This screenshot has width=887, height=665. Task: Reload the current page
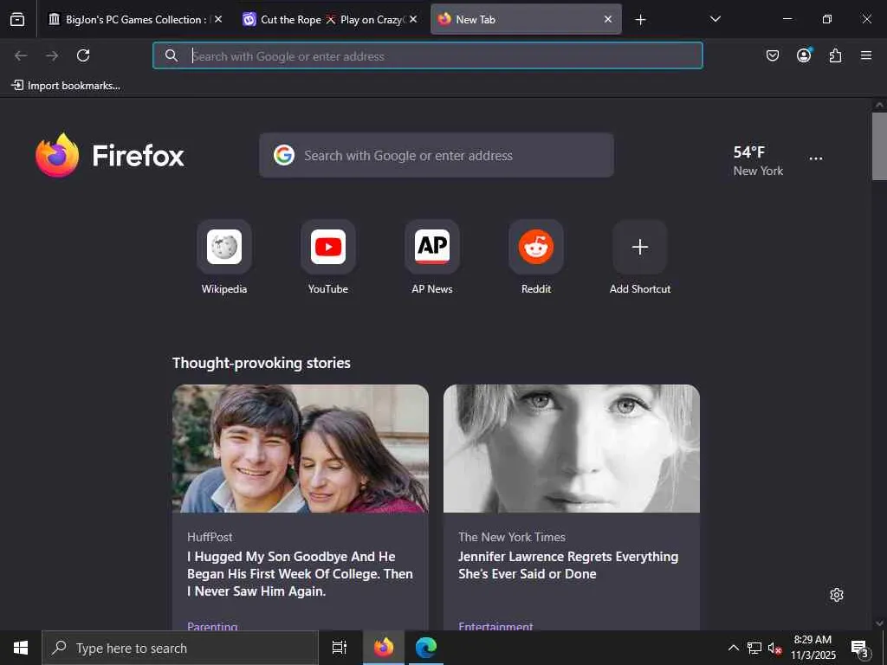click(x=83, y=55)
